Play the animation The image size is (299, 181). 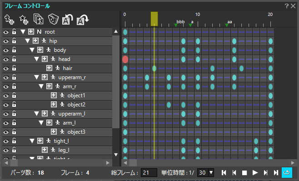255,173
